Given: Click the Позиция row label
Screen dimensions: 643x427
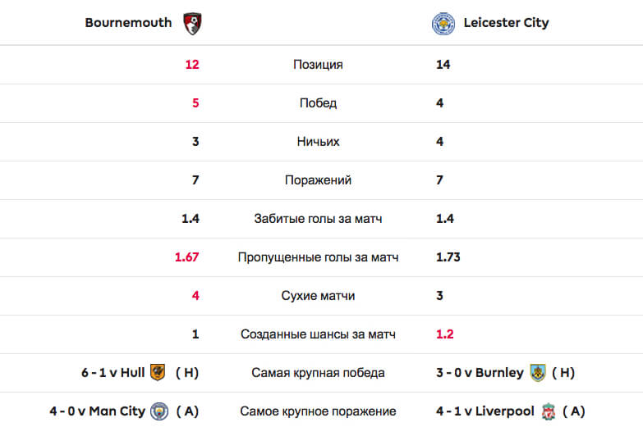Looking at the screenshot, I should tap(318, 65).
